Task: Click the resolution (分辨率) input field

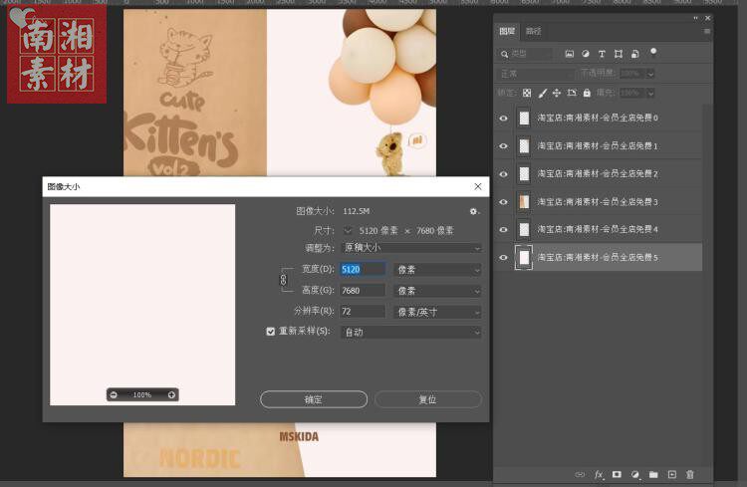Action: pyautogui.click(x=363, y=311)
